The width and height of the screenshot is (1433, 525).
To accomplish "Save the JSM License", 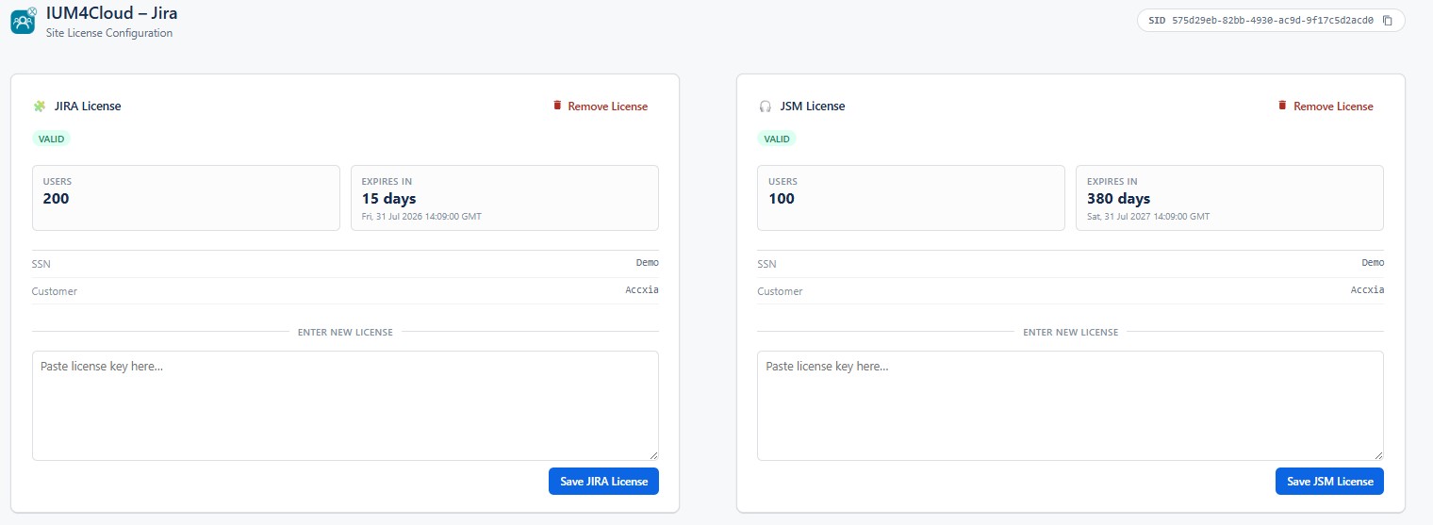I will [1329, 481].
